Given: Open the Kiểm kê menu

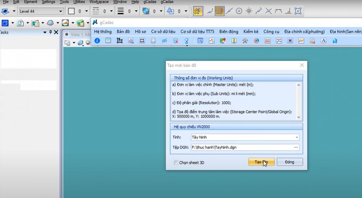Looking at the screenshot, I should 251,31.
